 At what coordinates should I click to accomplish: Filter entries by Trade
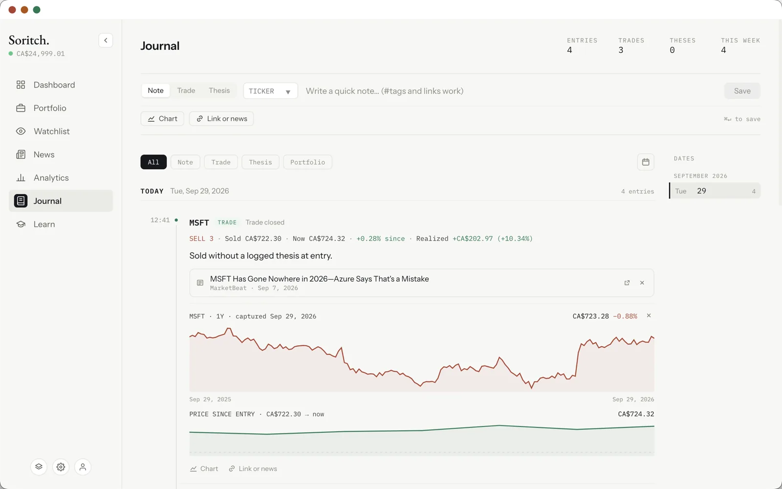coord(221,162)
